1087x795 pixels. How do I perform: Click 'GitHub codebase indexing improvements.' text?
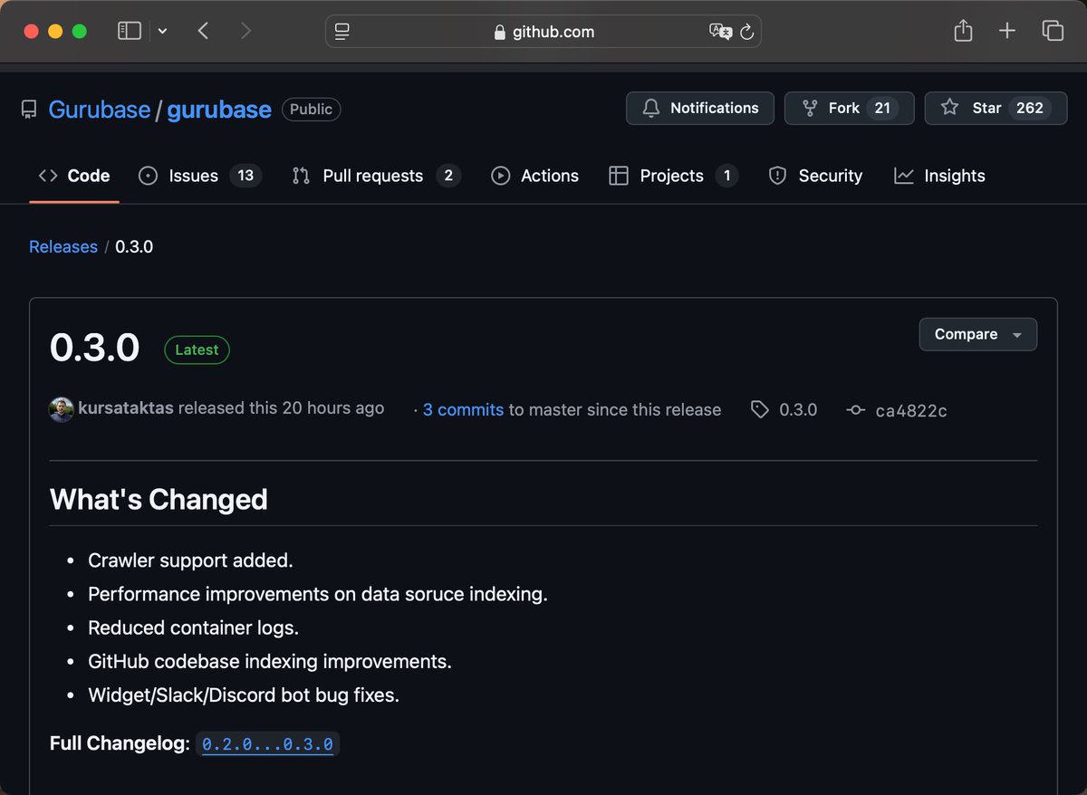pyautogui.click(x=270, y=662)
